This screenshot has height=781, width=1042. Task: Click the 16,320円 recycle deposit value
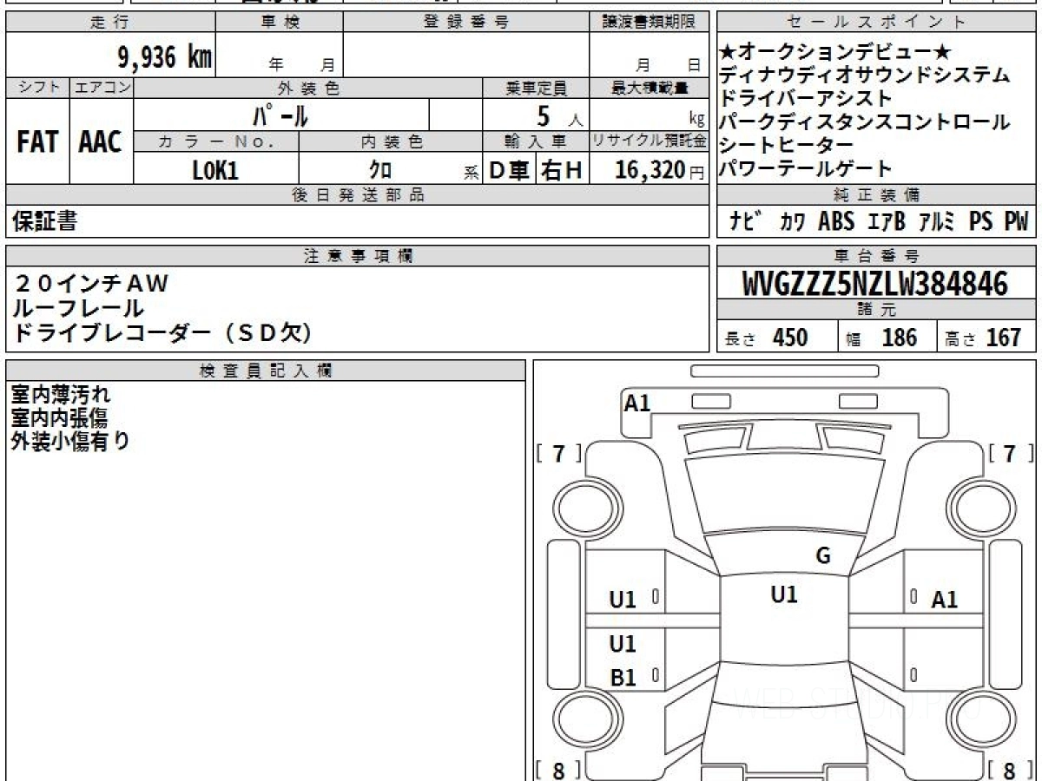pyautogui.click(x=660, y=171)
